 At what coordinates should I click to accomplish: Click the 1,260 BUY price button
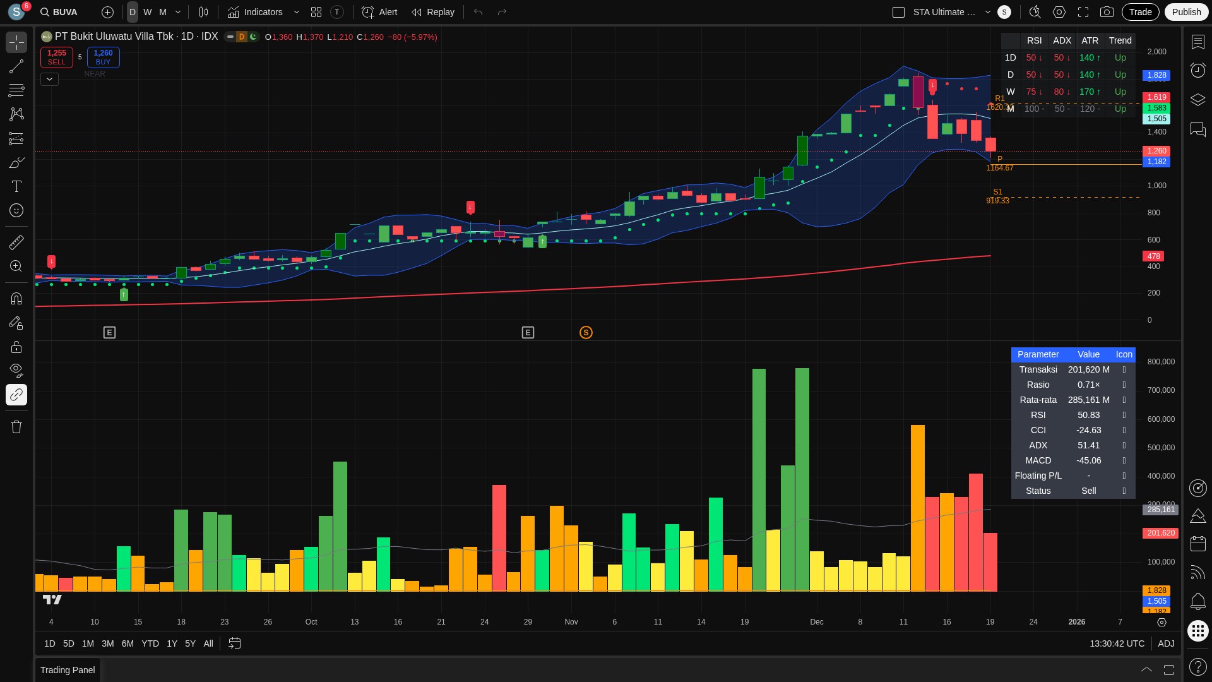pyautogui.click(x=103, y=57)
